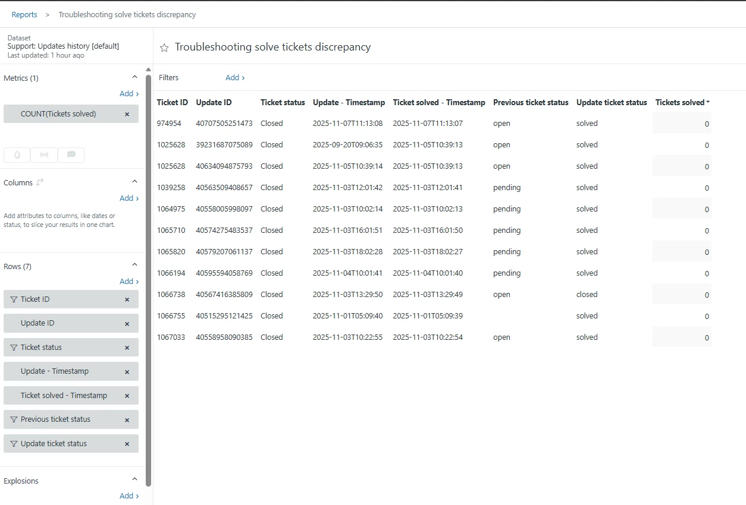This screenshot has width=746, height=505.
Task: Select ticket ID 974954 cell
Action: tap(169, 124)
